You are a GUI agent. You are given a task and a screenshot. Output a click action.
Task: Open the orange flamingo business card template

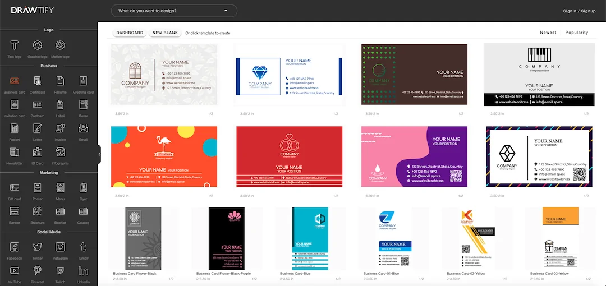click(164, 156)
